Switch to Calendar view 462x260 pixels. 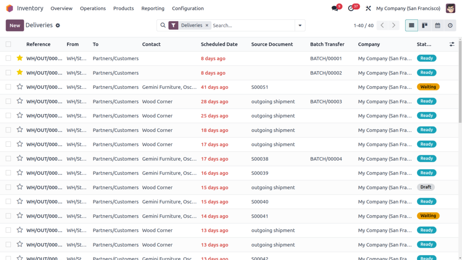click(437, 25)
